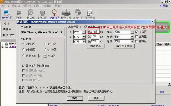This screenshot has height=106, width=171.
Task: Open the 系统 volume label dropdown
Action: pos(132,32)
